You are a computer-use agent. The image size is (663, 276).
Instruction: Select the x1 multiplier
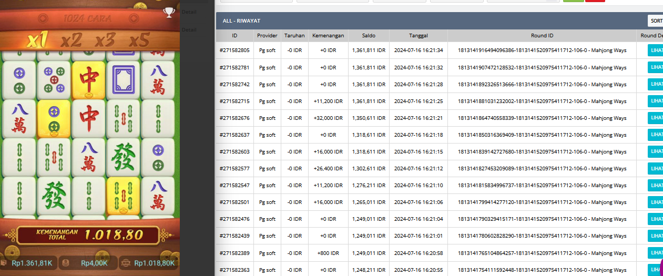pyautogui.click(x=38, y=39)
